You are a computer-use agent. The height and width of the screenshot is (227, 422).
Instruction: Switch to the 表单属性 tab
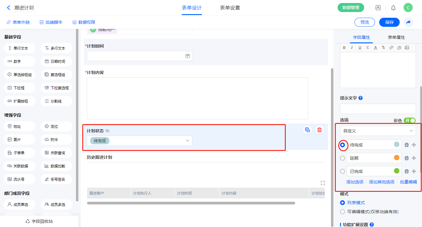point(396,37)
